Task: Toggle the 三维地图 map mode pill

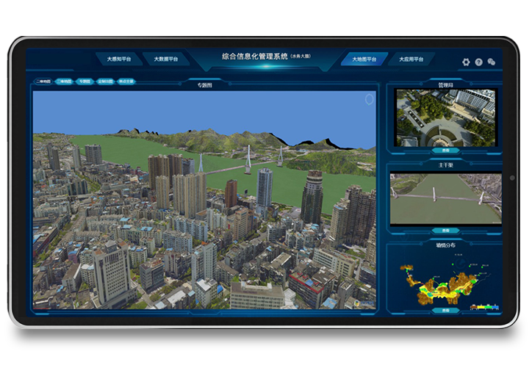Action: pyautogui.click(x=64, y=82)
